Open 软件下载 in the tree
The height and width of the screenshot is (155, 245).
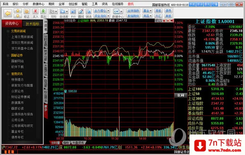click(x=18, y=67)
